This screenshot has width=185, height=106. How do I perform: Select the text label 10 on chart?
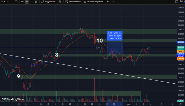coord(99,41)
